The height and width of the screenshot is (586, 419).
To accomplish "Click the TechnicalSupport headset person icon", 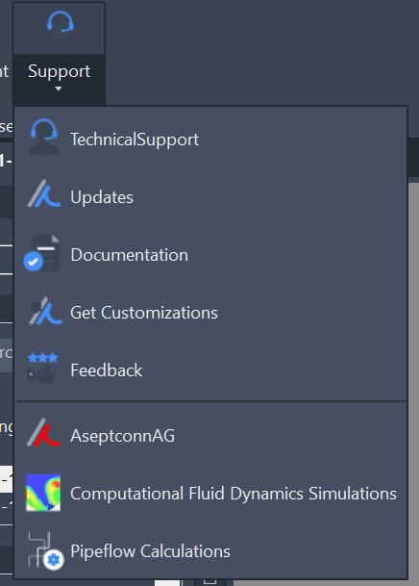I will [x=44, y=138].
